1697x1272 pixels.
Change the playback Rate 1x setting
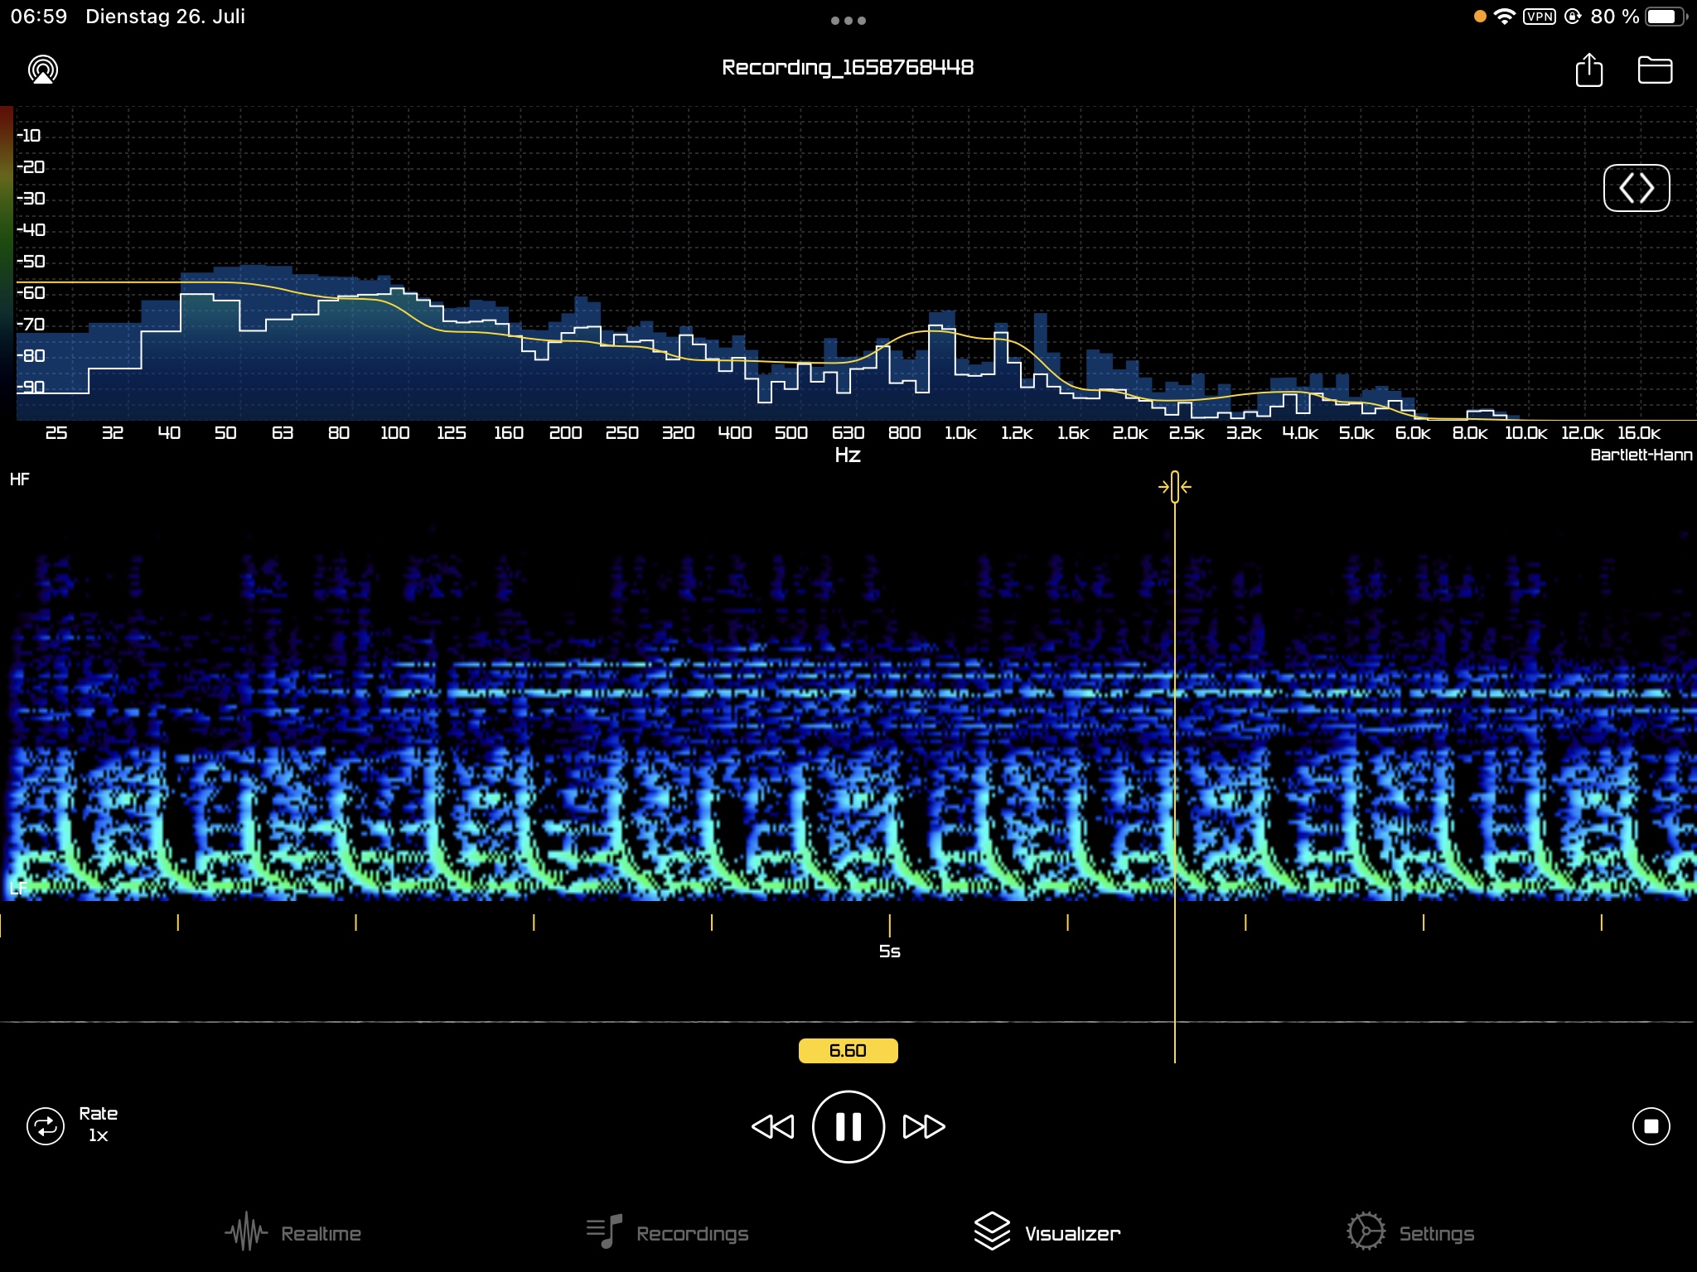pyautogui.click(x=98, y=1124)
